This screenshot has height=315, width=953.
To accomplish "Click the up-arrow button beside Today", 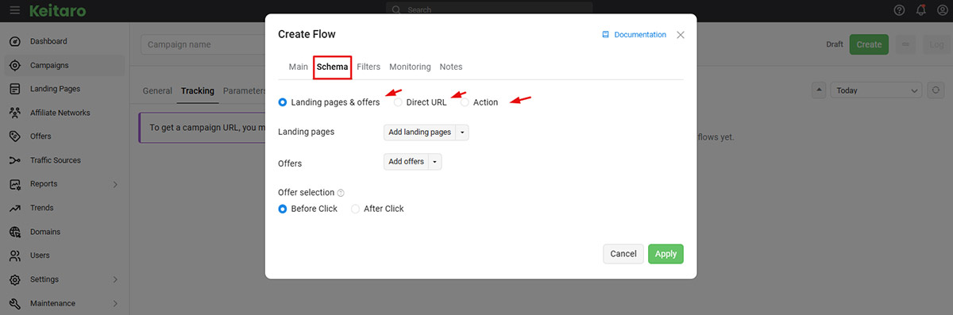I will coord(819,90).
